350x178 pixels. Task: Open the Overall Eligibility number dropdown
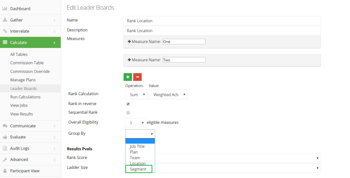tap(135, 123)
